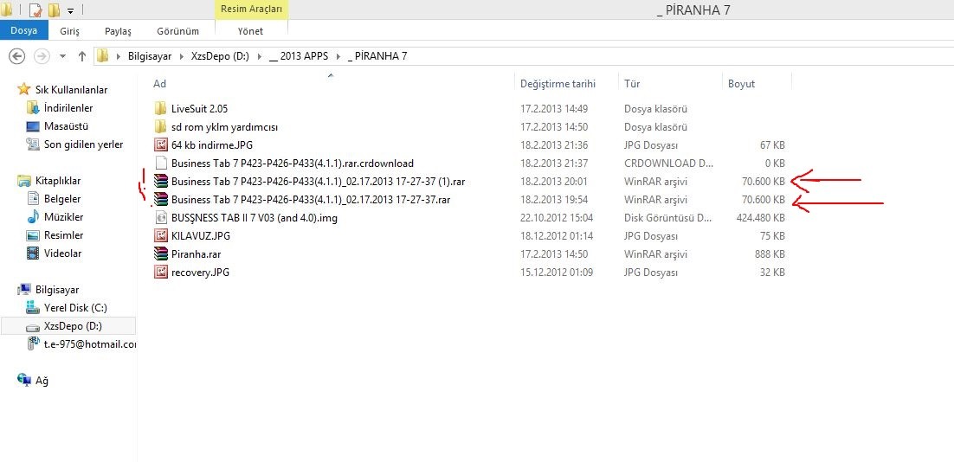Open the Belgeler library
Image resolution: width=954 pixels, height=462 pixels.
(x=62, y=199)
